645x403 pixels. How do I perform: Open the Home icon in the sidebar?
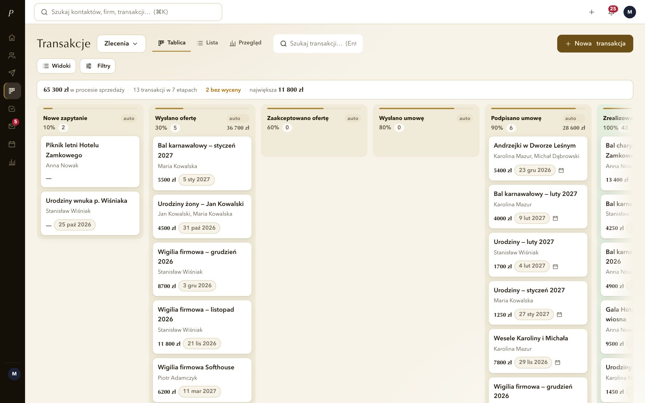pyautogui.click(x=12, y=38)
